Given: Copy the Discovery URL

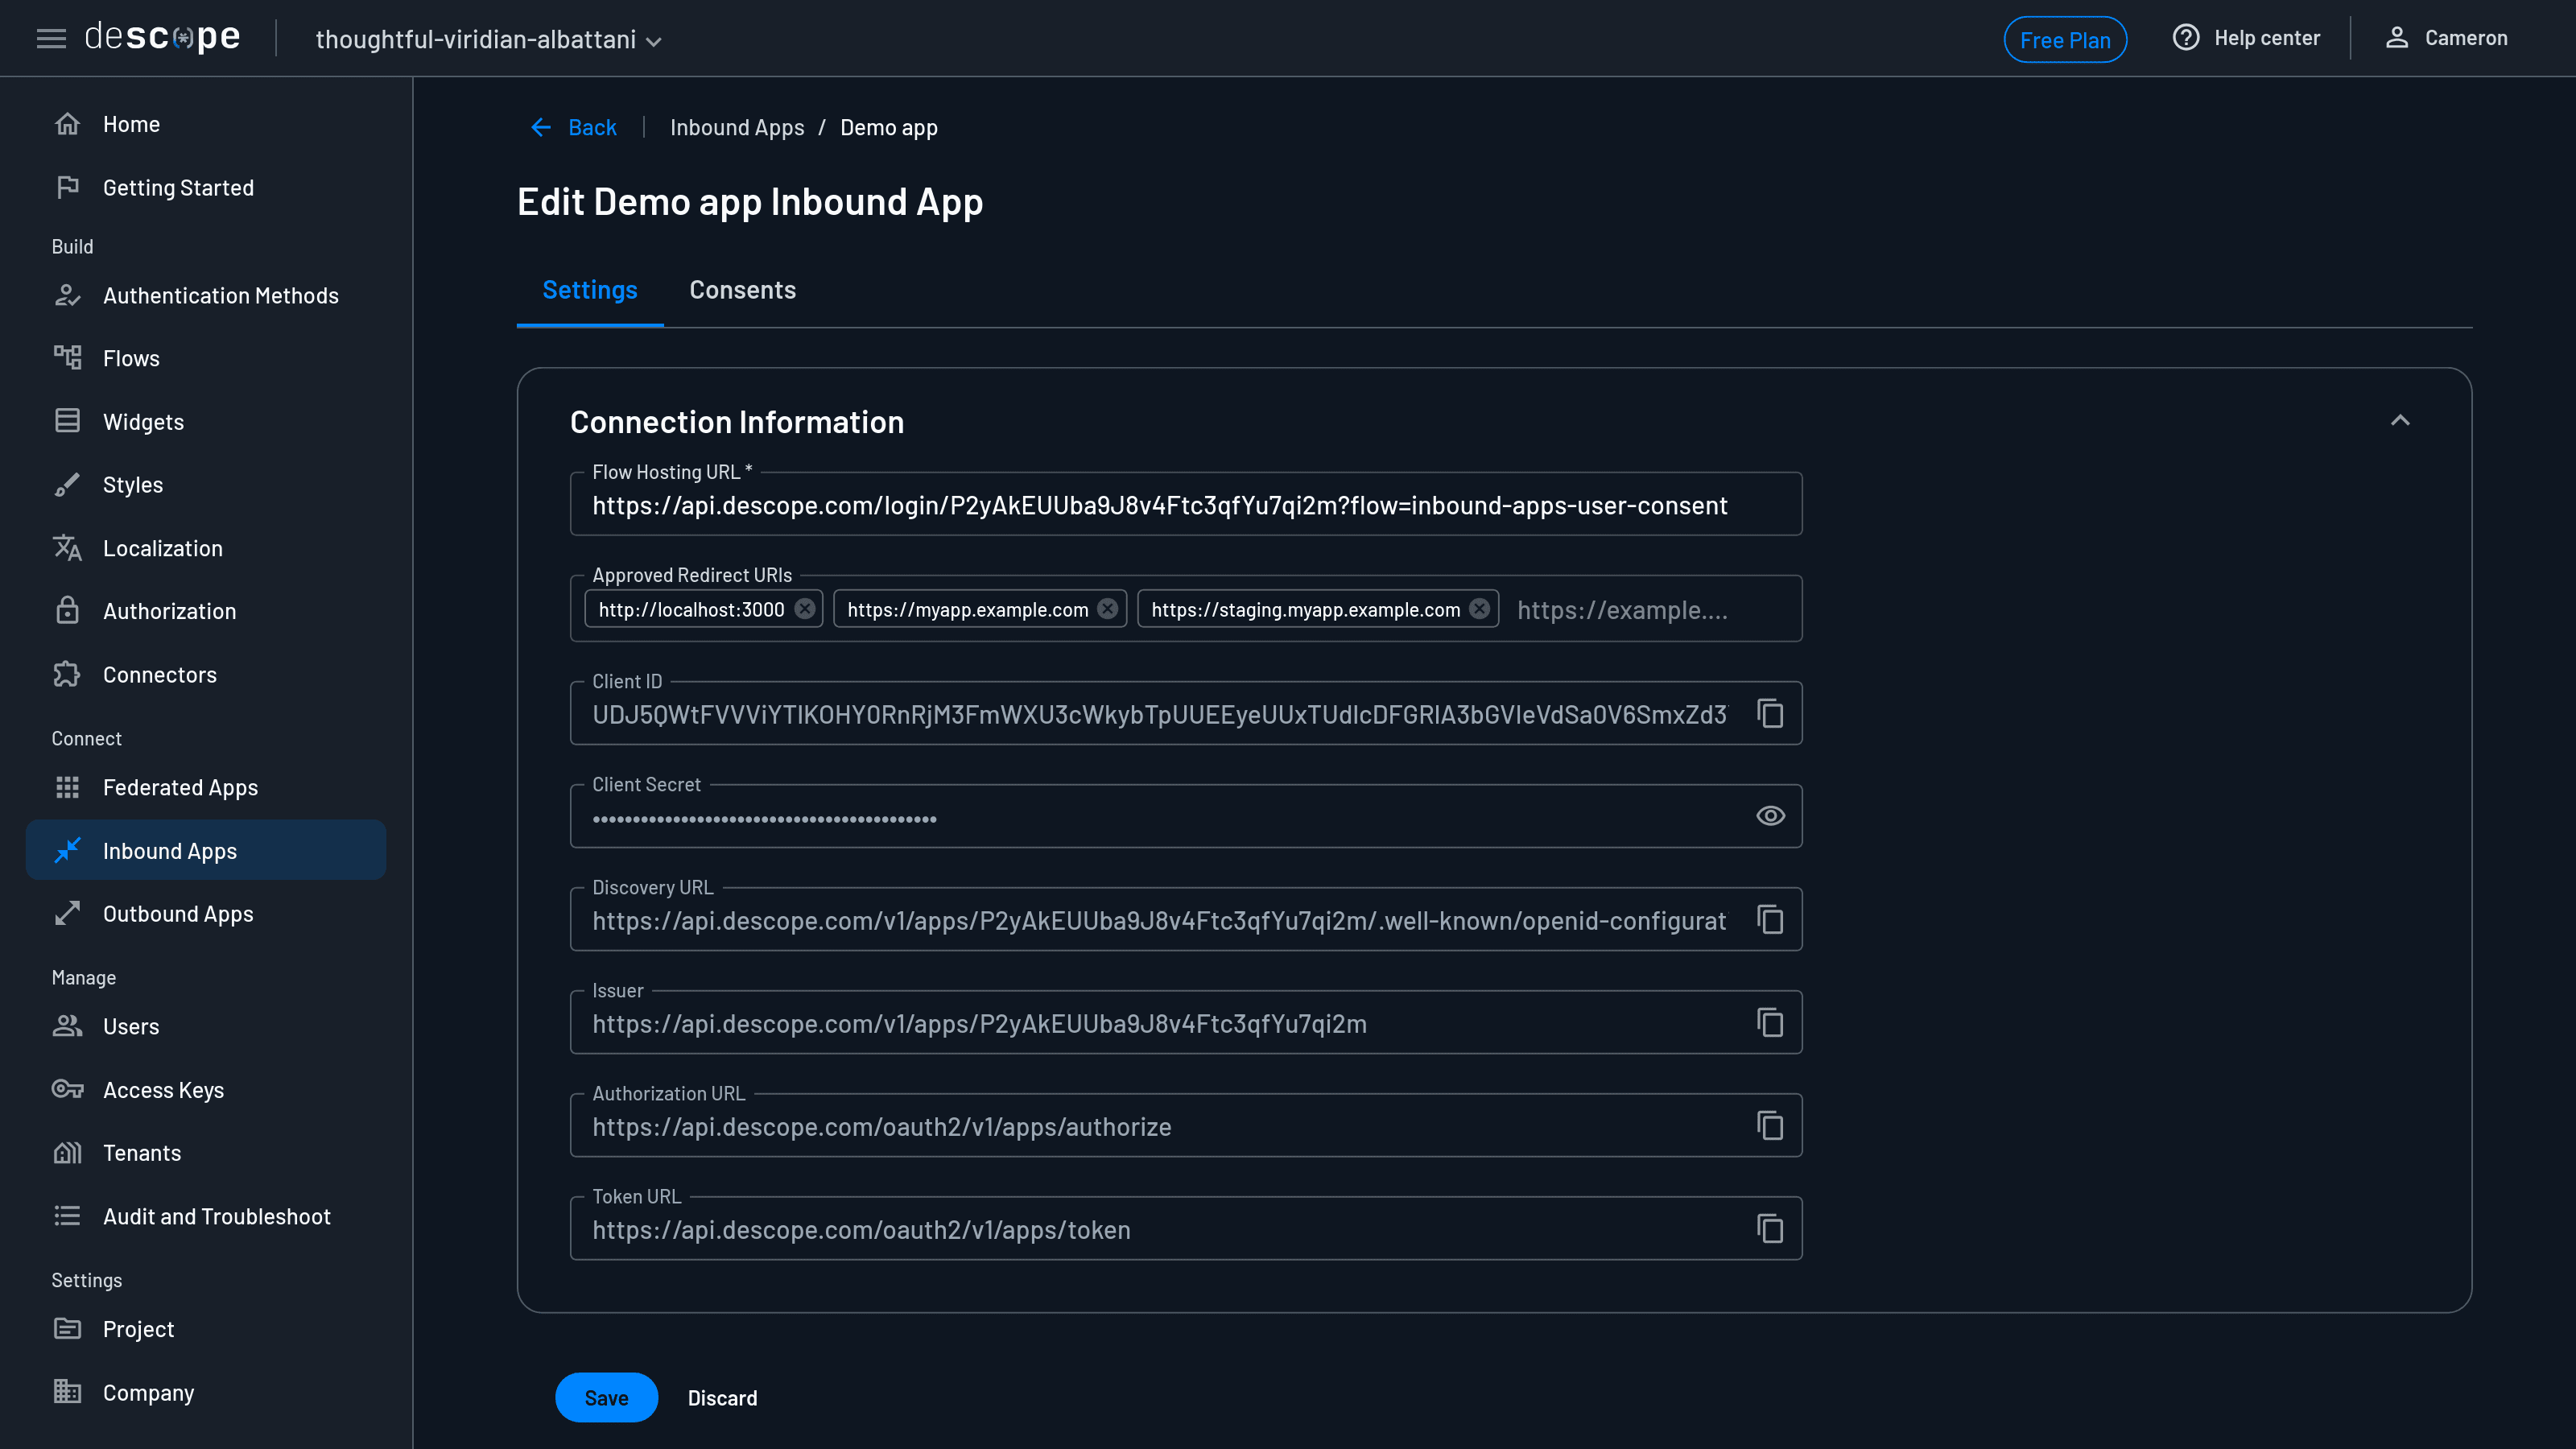Looking at the screenshot, I should pyautogui.click(x=1770, y=920).
